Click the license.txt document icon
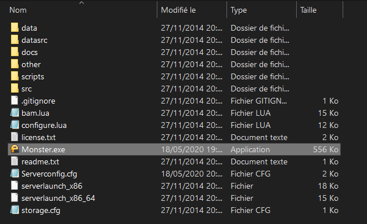The image size is (367, 224). (15, 137)
